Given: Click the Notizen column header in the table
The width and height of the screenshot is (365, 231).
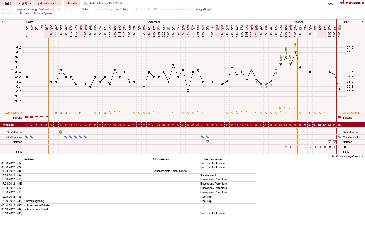Looking at the screenshot, I should point(29,159).
